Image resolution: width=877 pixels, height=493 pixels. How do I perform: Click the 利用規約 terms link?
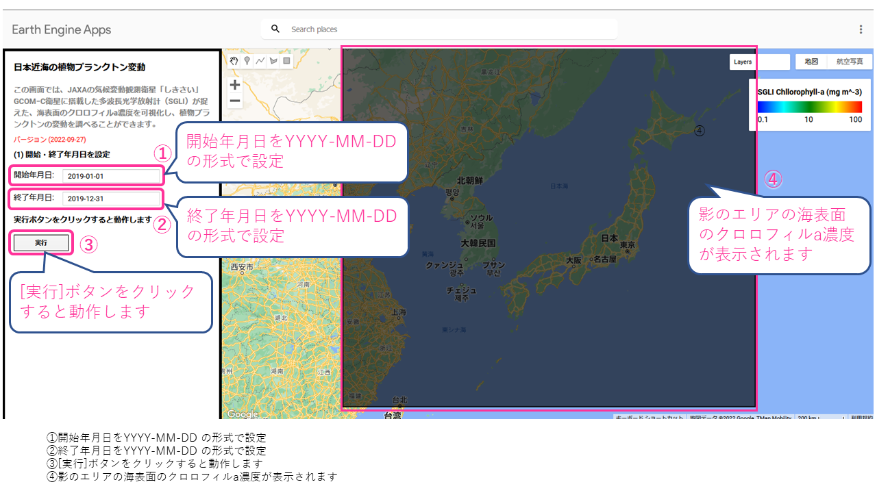click(x=861, y=418)
